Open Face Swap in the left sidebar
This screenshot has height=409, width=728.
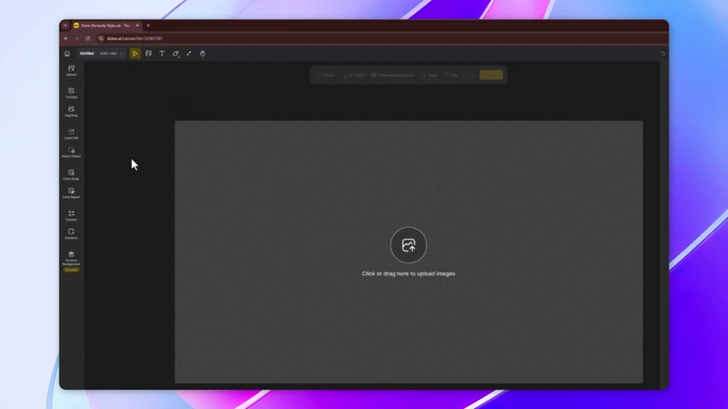(x=71, y=175)
